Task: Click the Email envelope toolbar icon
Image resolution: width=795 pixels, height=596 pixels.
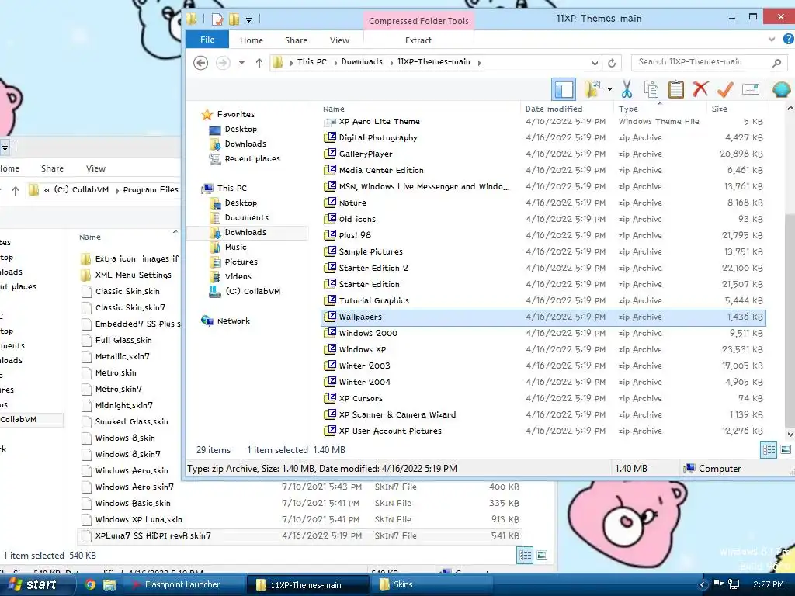Action: coord(751,90)
